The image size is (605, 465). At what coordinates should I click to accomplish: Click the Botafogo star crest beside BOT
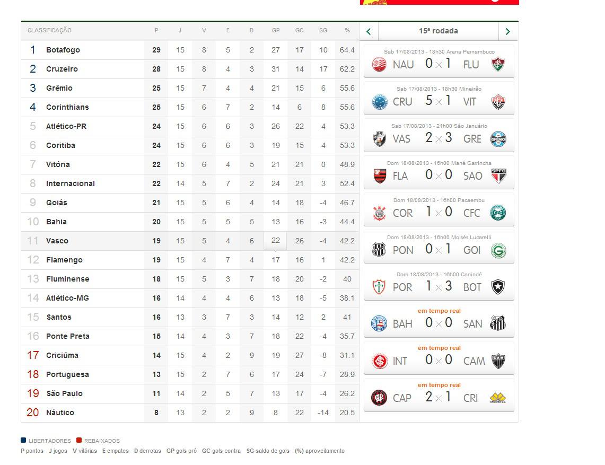pos(498,287)
